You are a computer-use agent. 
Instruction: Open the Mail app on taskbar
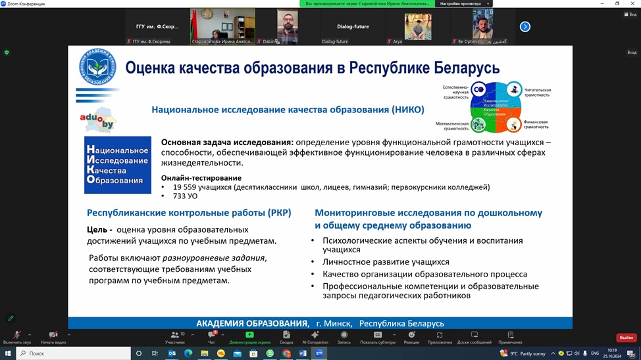[237, 353]
